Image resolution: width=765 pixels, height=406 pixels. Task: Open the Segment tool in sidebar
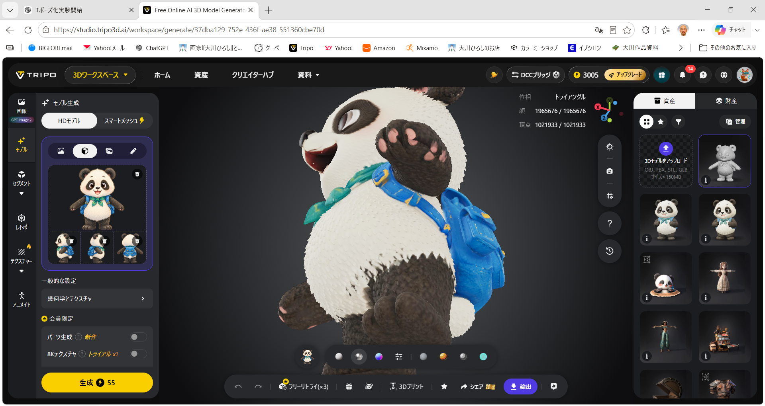coord(22,178)
